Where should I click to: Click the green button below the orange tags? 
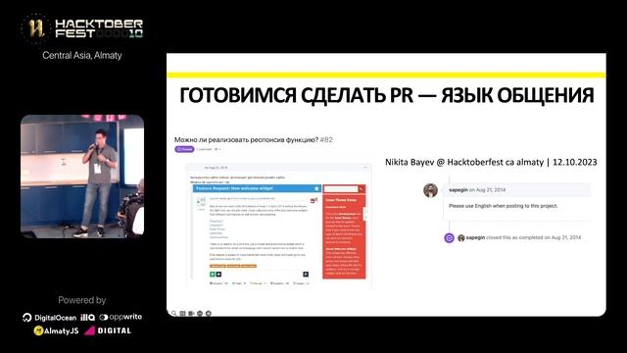(213, 275)
